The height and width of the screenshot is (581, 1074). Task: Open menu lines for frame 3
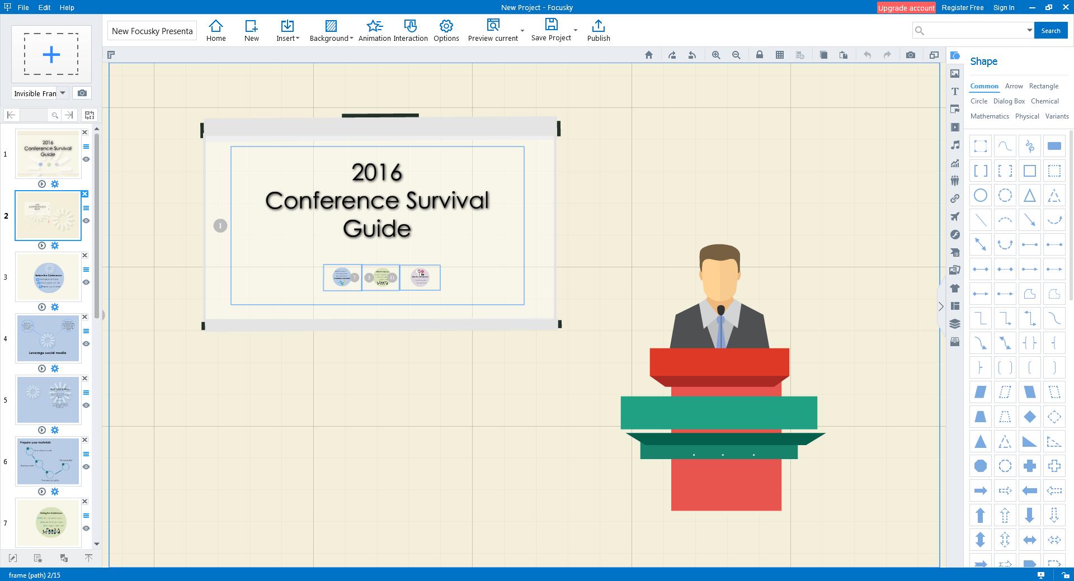[86, 270]
